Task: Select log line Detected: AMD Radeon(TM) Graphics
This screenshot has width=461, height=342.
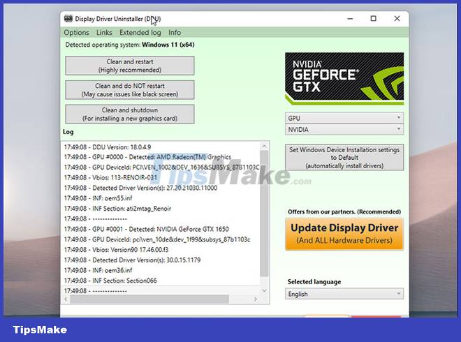Action: coord(147,157)
